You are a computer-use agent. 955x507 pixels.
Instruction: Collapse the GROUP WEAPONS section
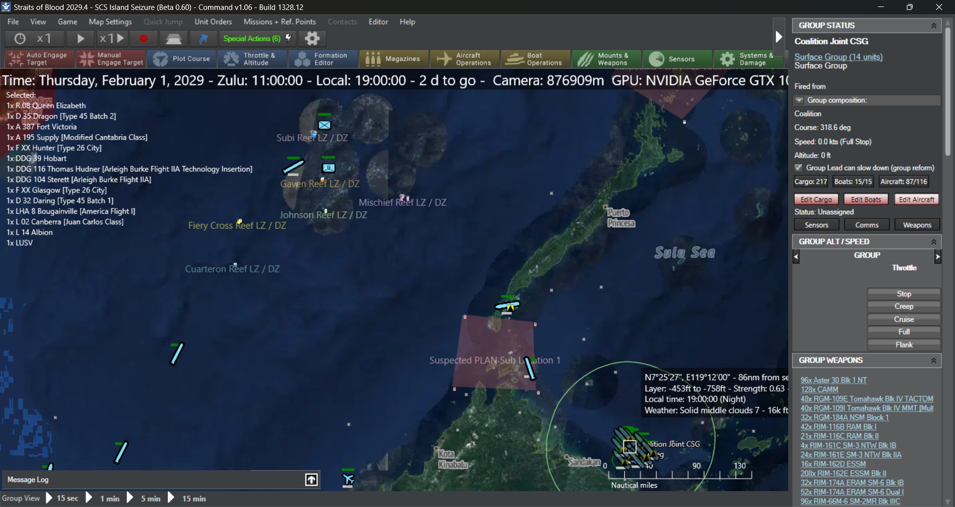click(x=934, y=360)
